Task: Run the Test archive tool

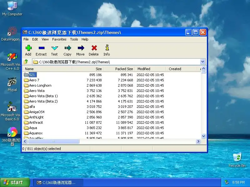Action: point(54,48)
